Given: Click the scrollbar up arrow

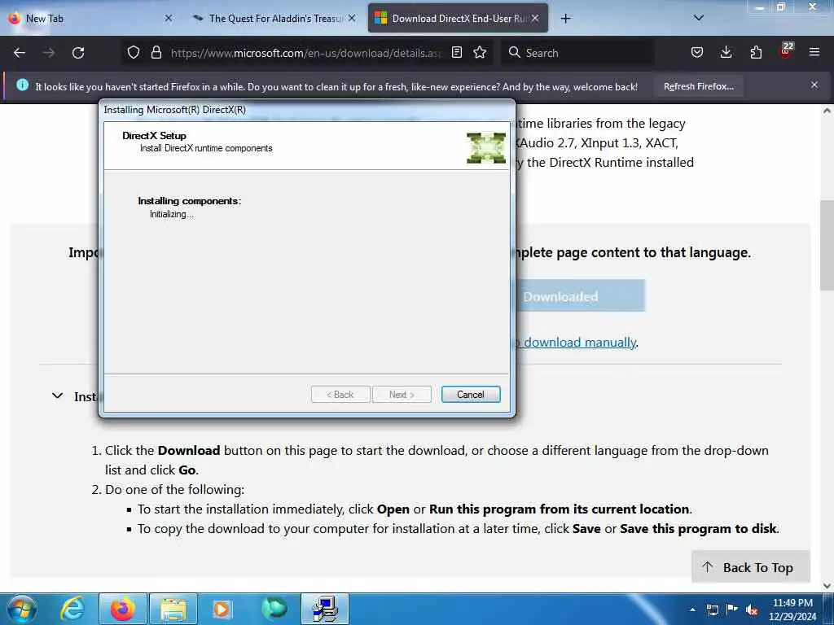Looking at the screenshot, I should (827, 111).
